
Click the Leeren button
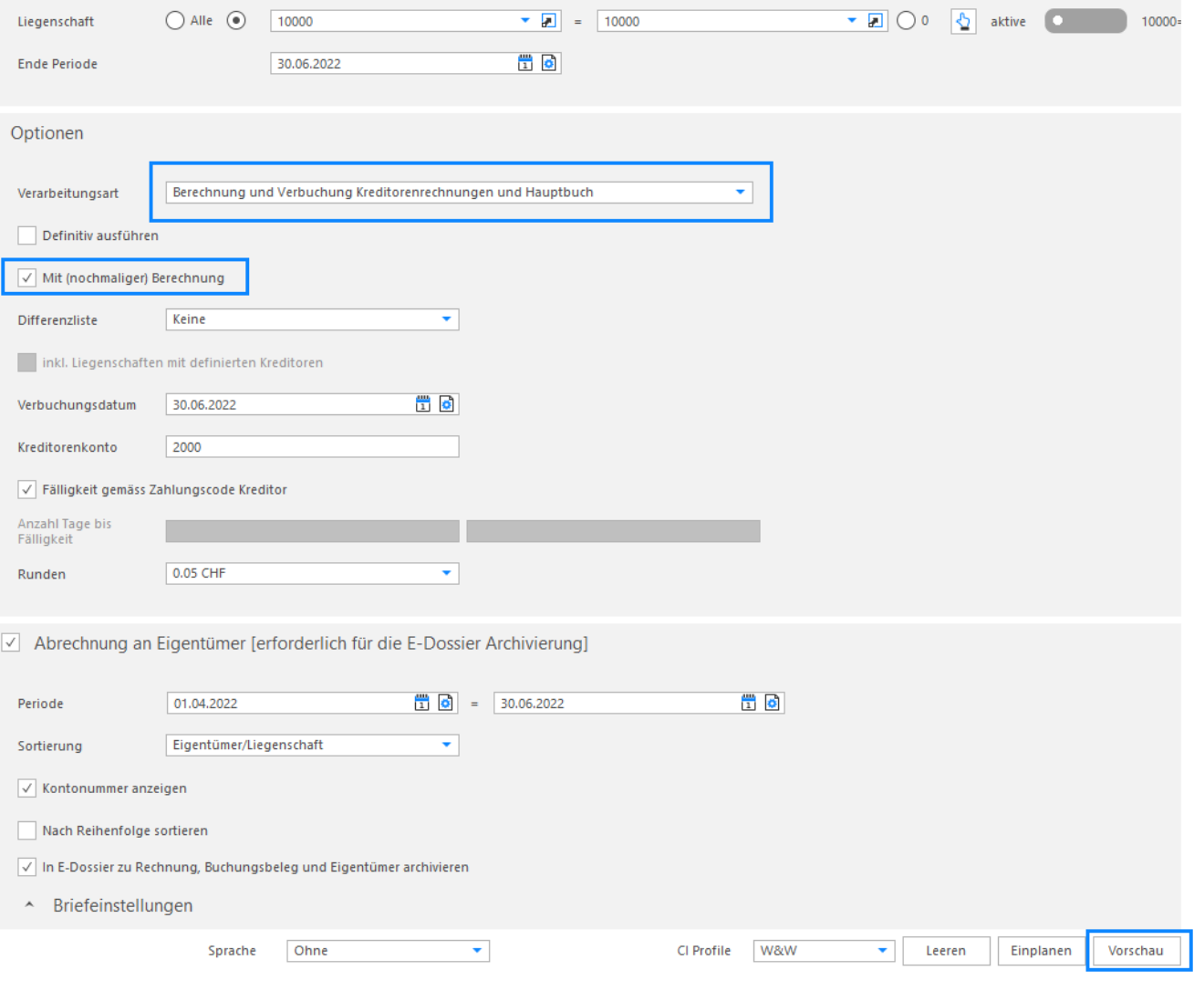[x=946, y=950]
